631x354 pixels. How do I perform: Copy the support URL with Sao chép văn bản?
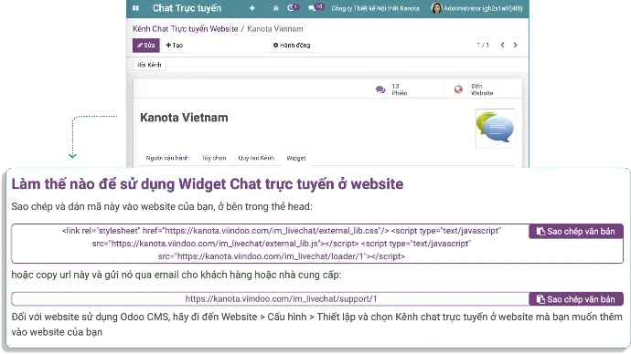tap(576, 299)
